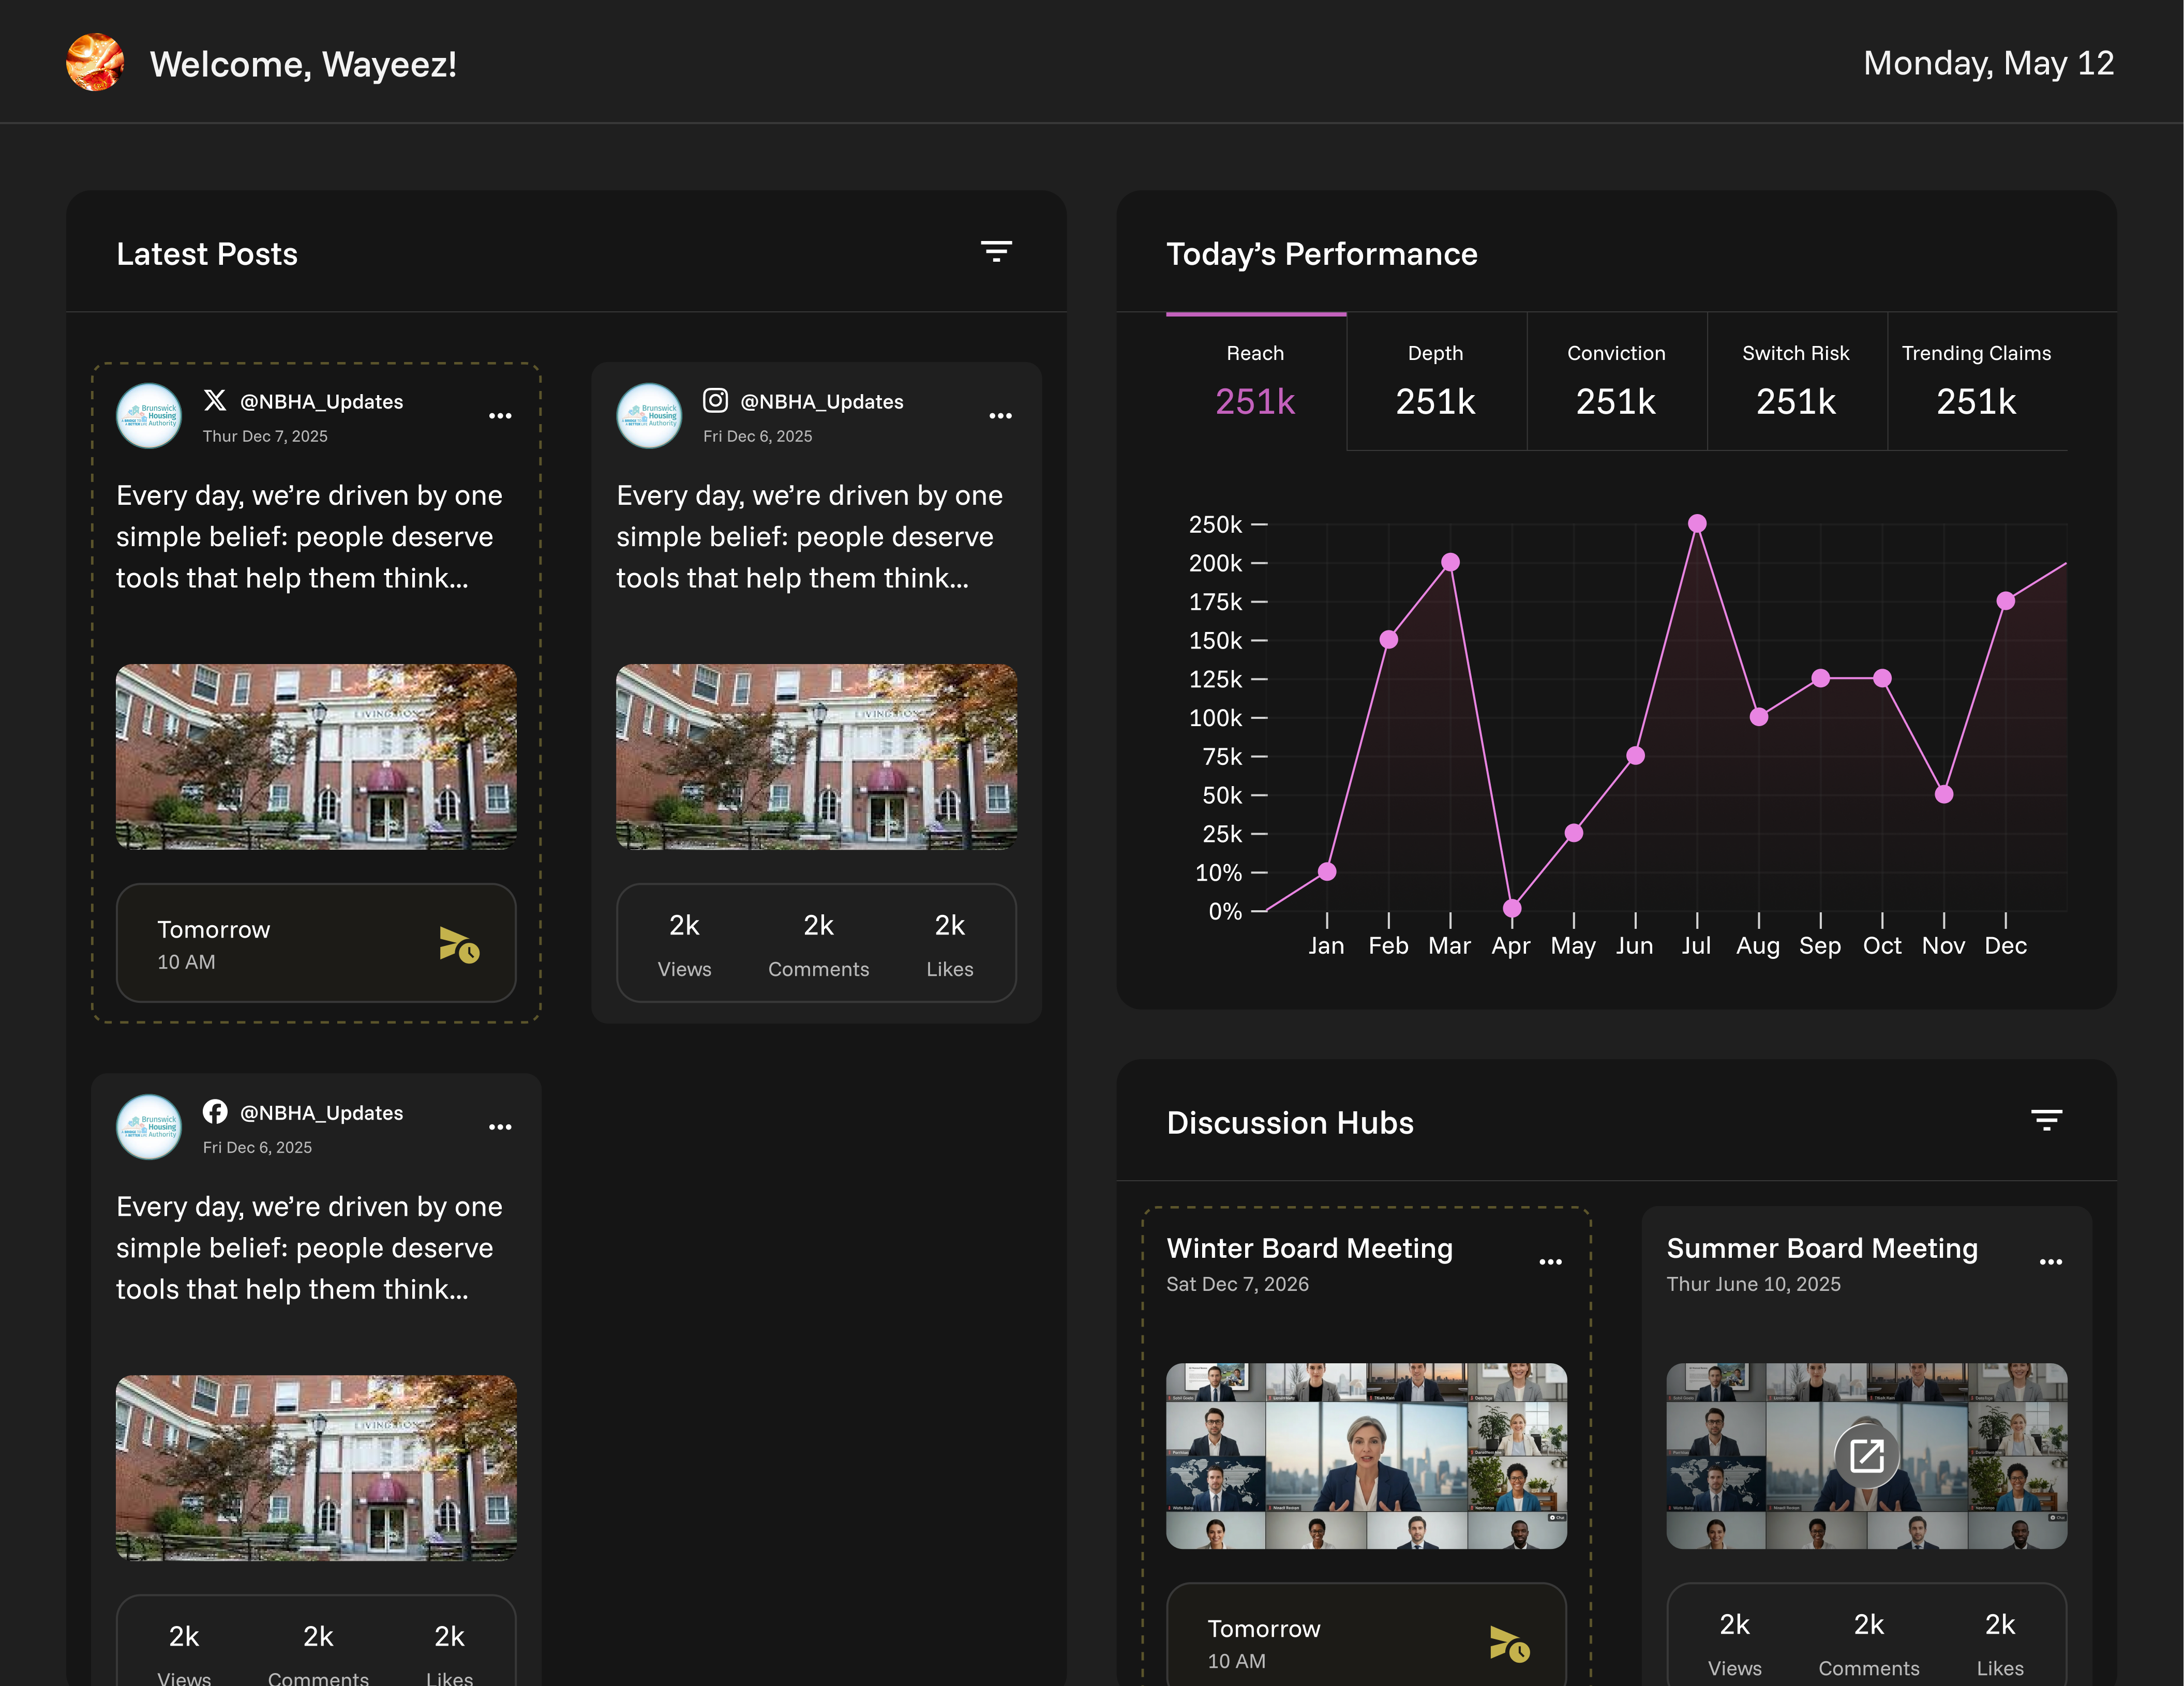Click scheduled send icon on Tomorrow post
The image size is (2184, 1686).
pyautogui.click(x=459, y=944)
